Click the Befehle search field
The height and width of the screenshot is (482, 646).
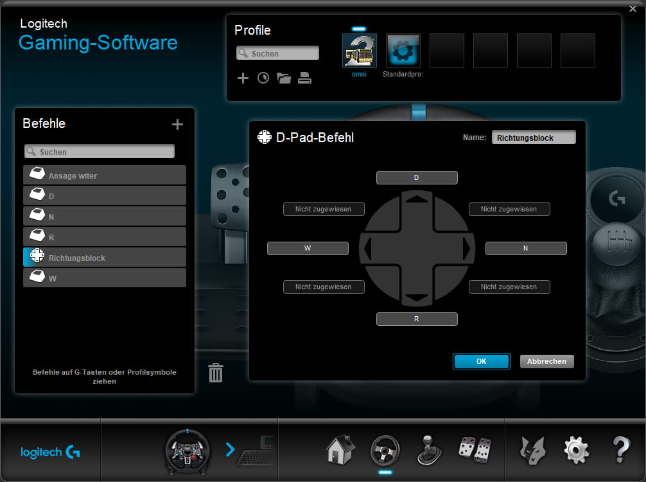(100, 152)
